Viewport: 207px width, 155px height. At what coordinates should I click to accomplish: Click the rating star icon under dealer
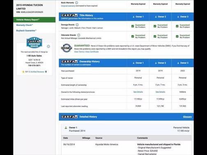23,72
